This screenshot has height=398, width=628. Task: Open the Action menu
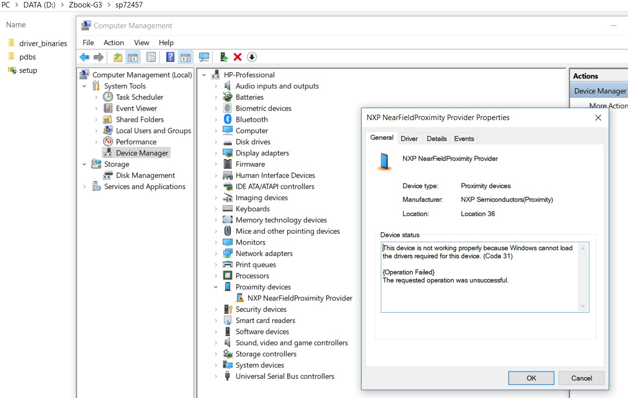coord(114,43)
